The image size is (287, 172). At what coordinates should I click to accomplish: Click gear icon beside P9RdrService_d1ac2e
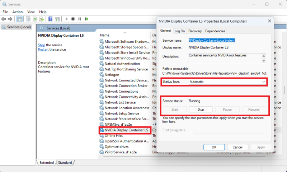[x=102, y=152]
